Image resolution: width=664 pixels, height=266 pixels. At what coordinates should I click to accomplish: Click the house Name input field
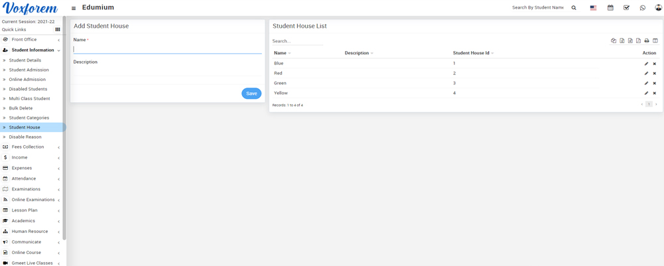tap(166, 49)
